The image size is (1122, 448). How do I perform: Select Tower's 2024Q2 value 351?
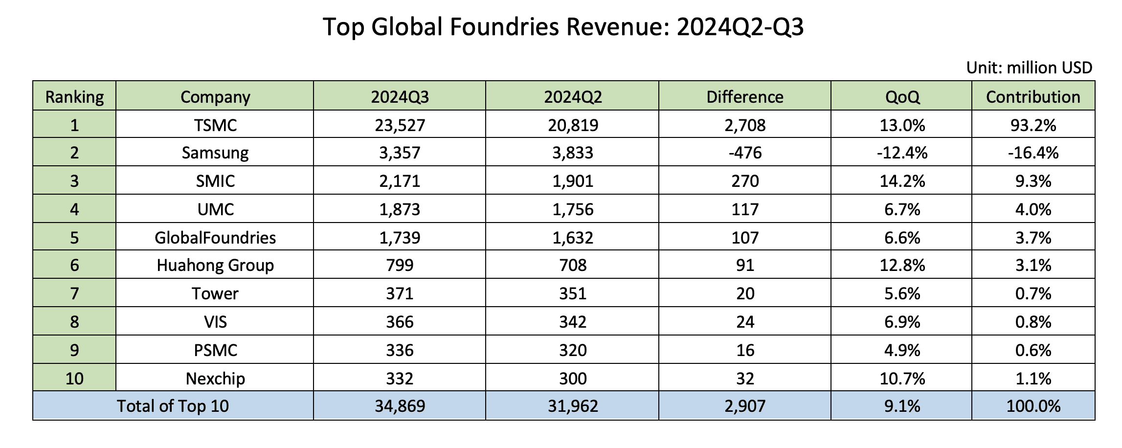point(572,293)
